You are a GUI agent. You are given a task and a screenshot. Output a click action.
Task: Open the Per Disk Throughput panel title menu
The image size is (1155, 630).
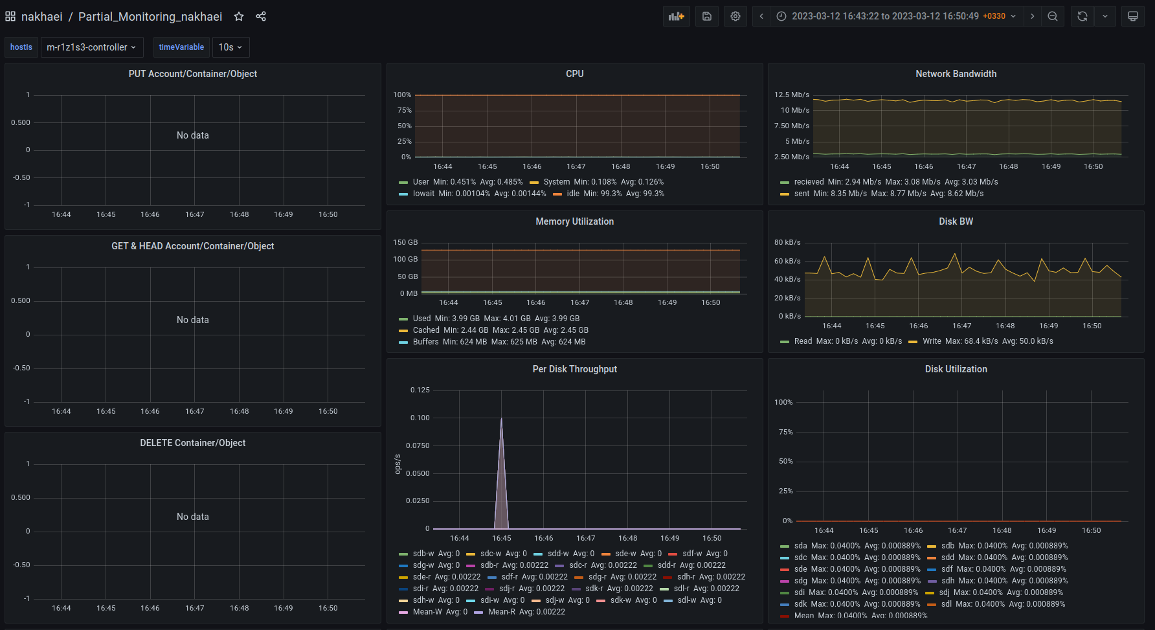point(574,369)
